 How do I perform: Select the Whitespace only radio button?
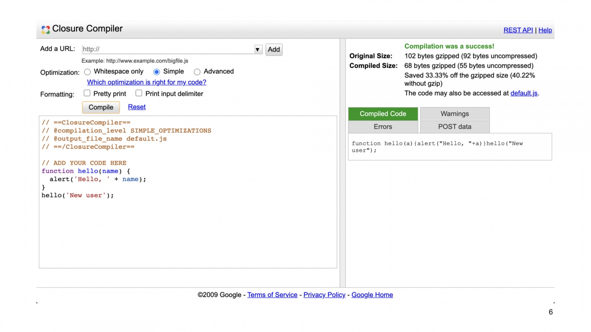(88, 72)
